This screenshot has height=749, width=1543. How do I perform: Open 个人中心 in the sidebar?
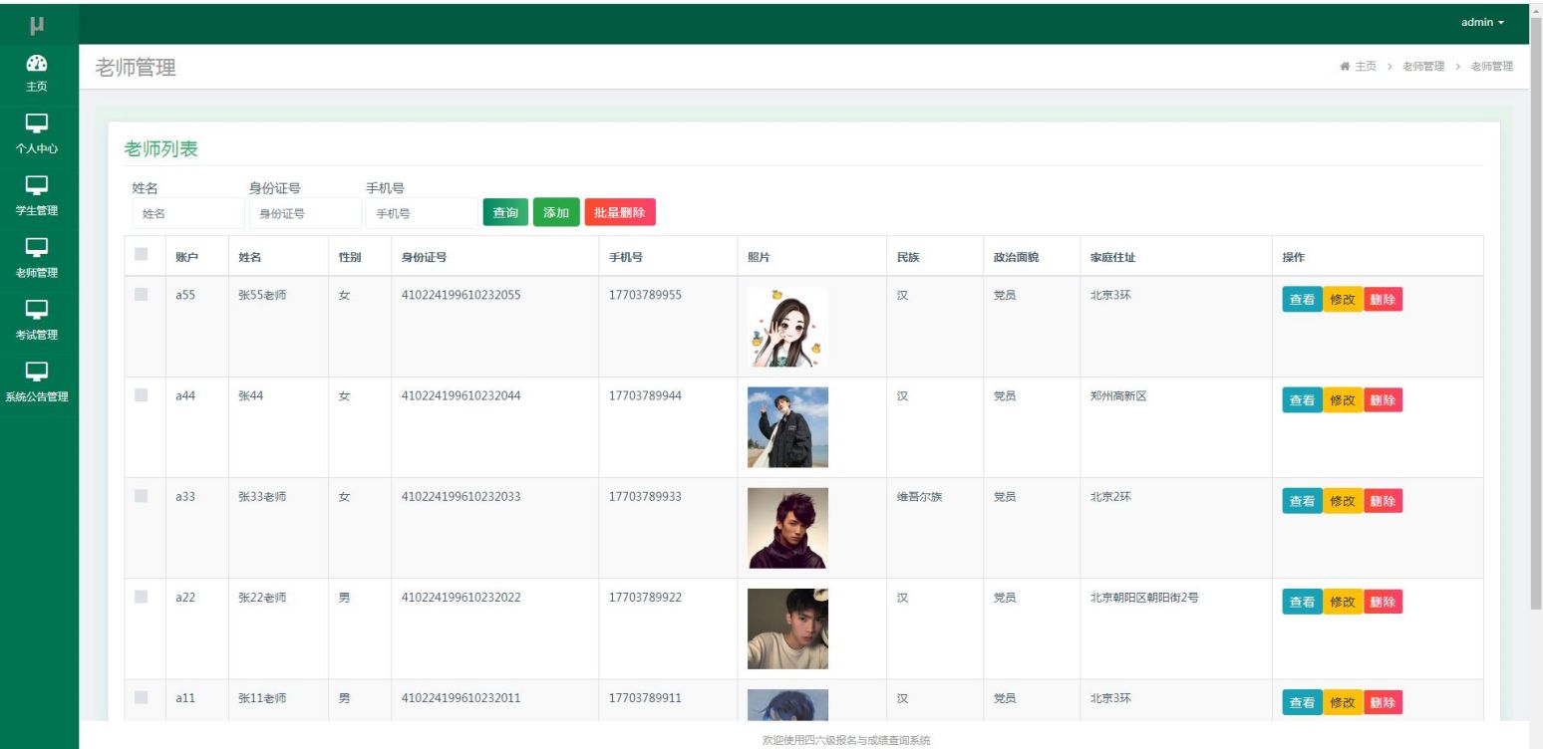[x=37, y=135]
